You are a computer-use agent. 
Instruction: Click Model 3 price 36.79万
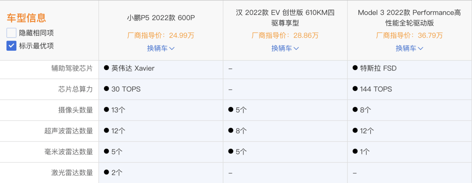point(409,36)
